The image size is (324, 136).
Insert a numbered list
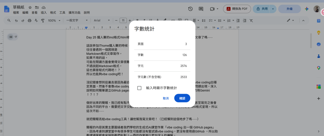tap(229, 21)
